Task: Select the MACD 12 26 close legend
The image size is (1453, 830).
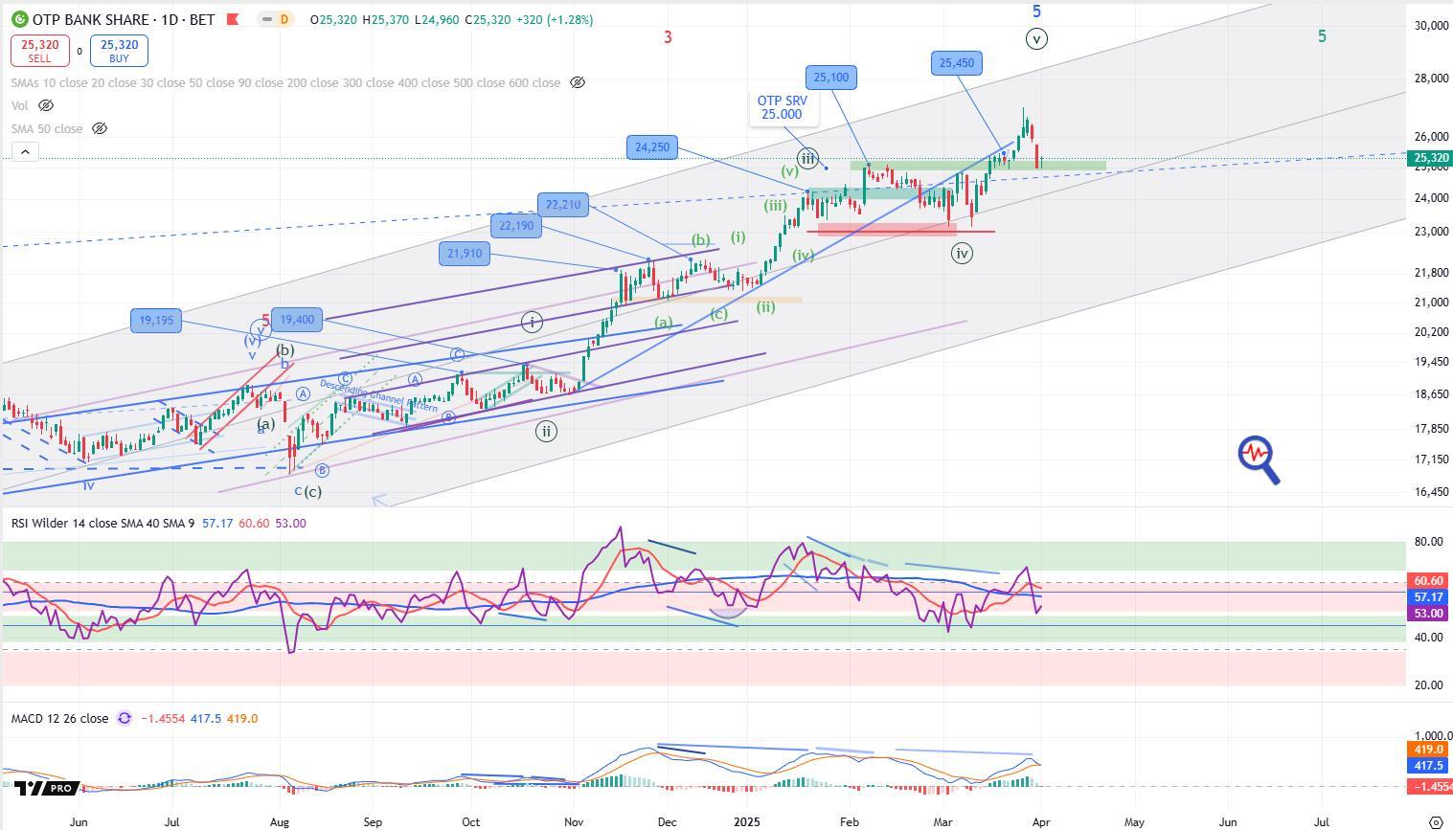Action: tap(59, 718)
